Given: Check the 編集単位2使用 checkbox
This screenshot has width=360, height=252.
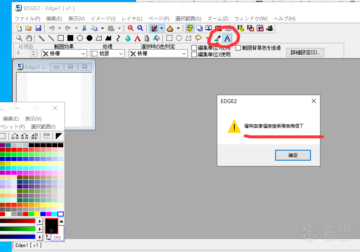Looking at the screenshot, I should point(194,55).
